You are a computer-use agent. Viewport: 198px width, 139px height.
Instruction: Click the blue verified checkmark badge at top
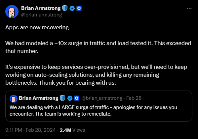point(72,9)
